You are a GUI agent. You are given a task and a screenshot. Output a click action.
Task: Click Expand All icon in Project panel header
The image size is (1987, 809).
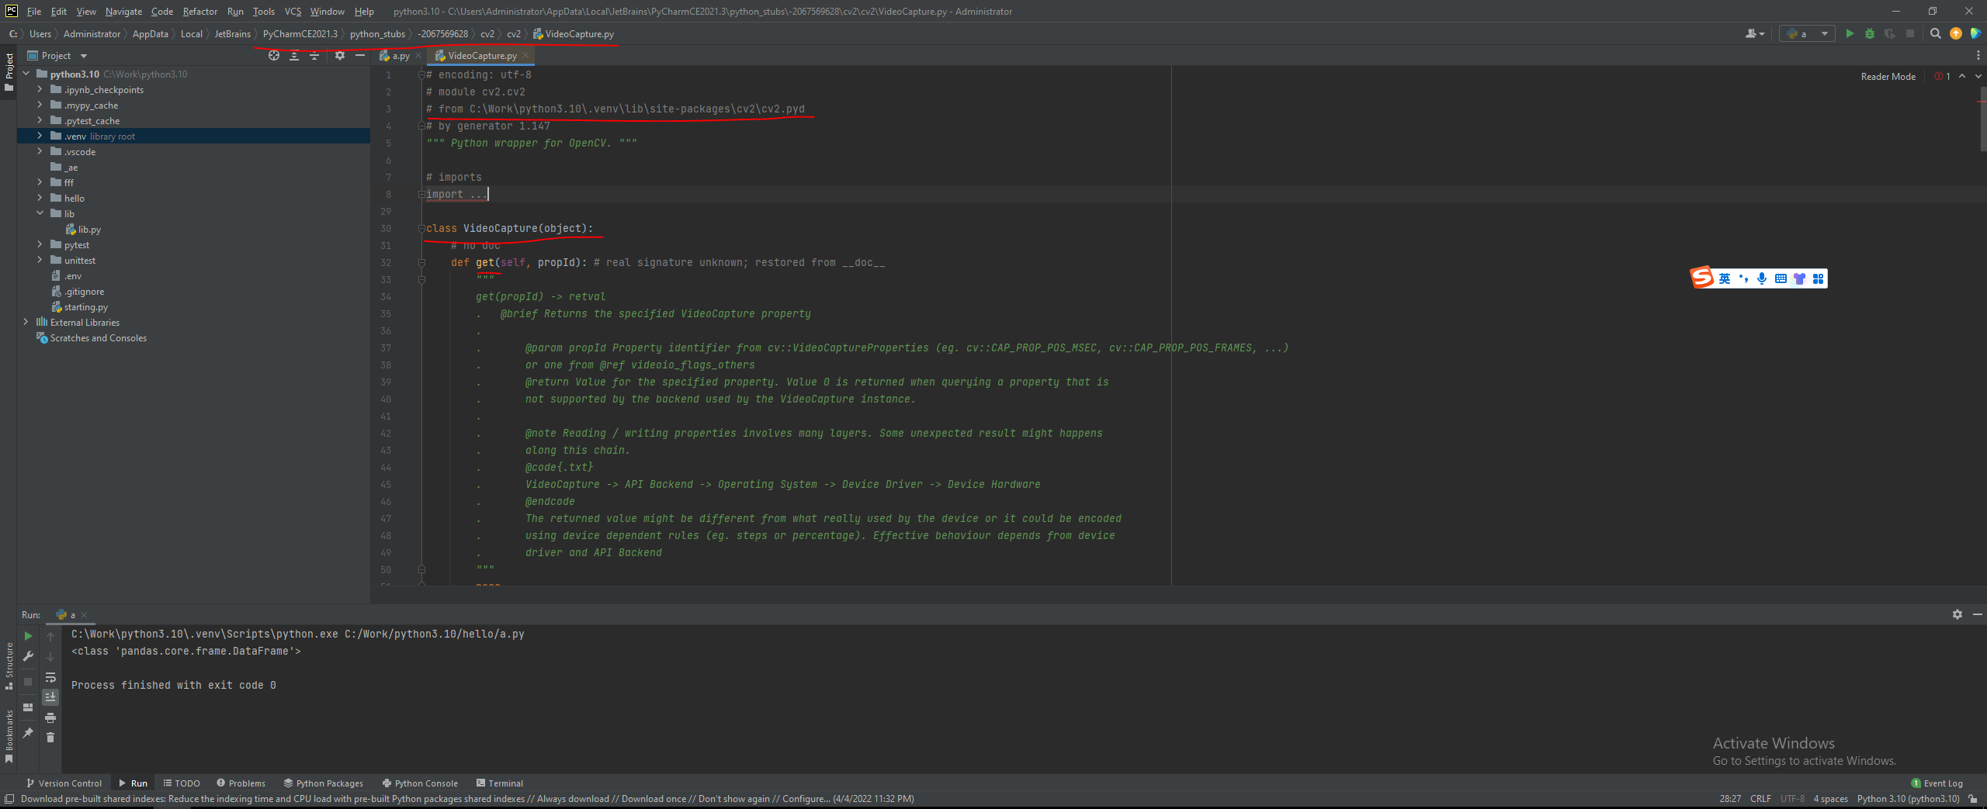click(294, 55)
